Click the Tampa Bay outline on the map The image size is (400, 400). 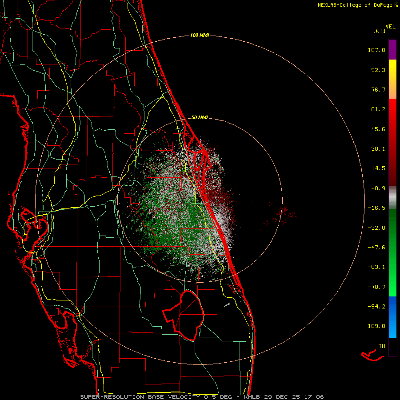[33, 224]
